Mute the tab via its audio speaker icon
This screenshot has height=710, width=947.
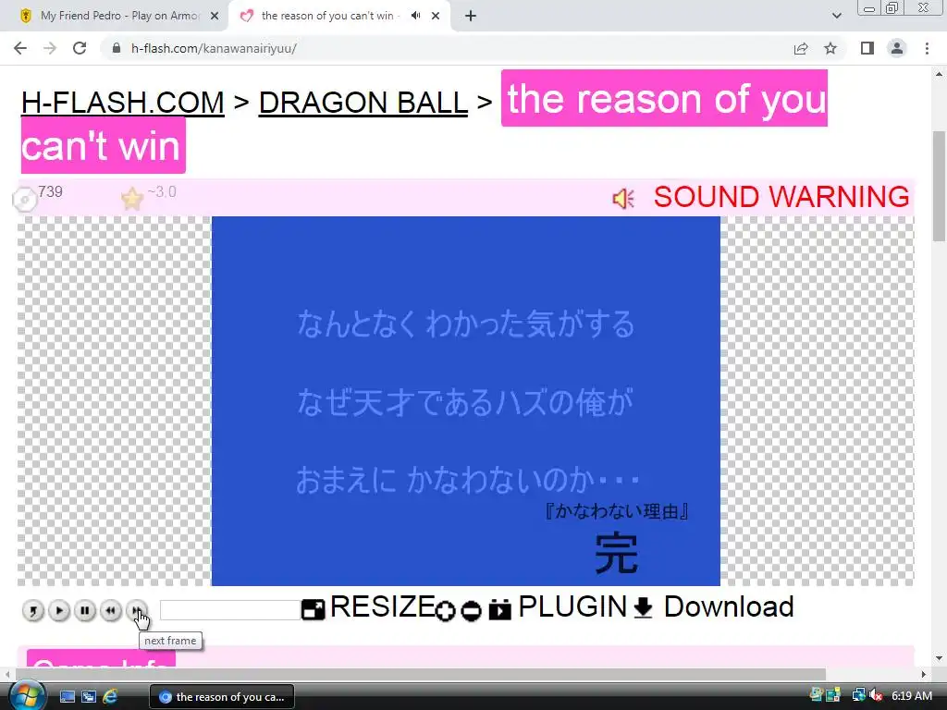pyautogui.click(x=415, y=16)
